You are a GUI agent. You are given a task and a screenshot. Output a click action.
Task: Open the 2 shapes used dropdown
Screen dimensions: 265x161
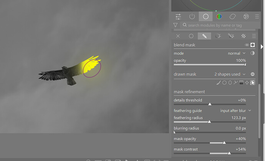[230, 74]
